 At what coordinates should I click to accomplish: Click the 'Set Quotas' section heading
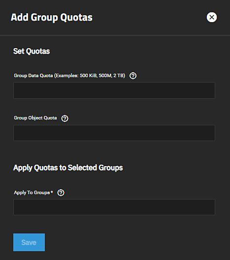32,51
